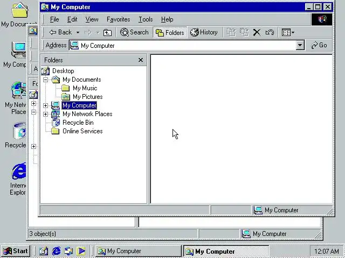The width and height of the screenshot is (345, 258).
Task: Expand the Address bar dropdown arrow
Action: pos(300,45)
